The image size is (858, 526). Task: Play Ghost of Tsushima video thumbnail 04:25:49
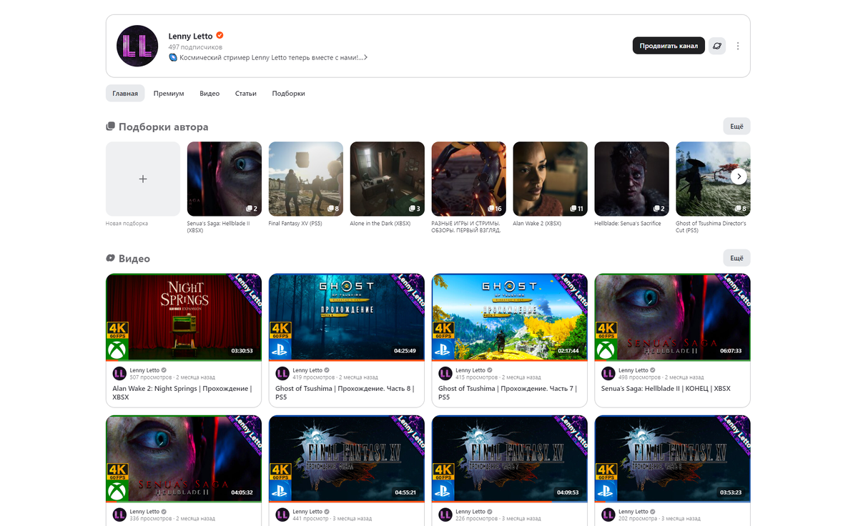347,317
